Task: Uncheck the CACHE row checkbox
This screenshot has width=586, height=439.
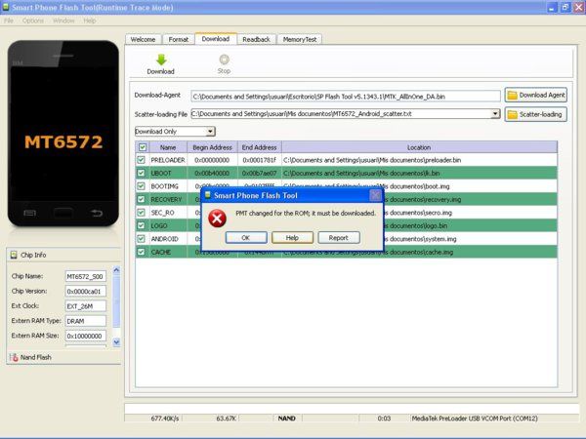Action: tap(141, 252)
